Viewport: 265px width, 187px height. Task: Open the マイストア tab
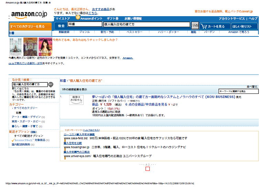(63, 19)
